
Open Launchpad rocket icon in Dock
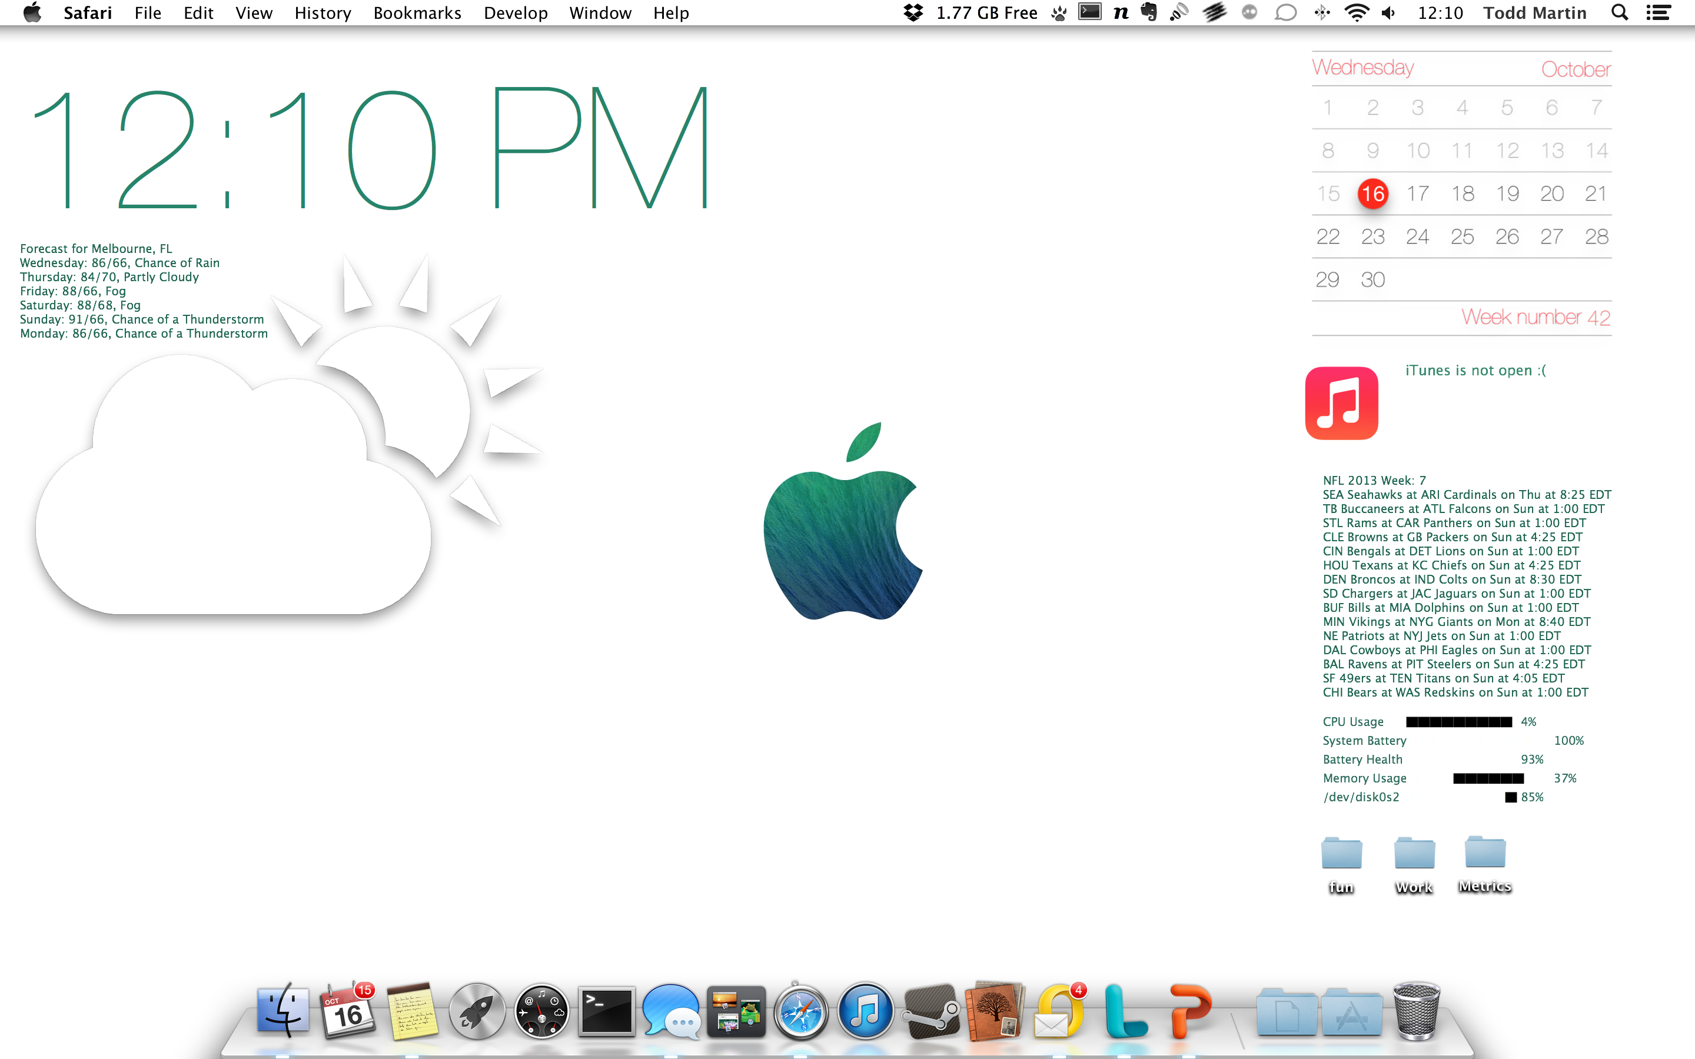(x=477, y=1011)
